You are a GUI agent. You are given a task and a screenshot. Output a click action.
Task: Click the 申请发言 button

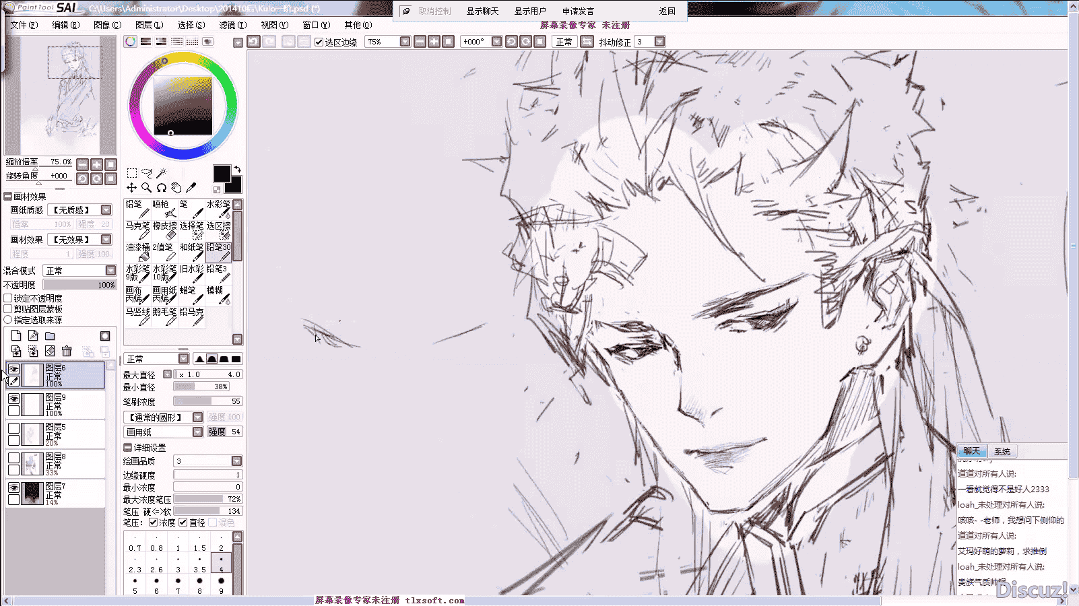[578, 11]
